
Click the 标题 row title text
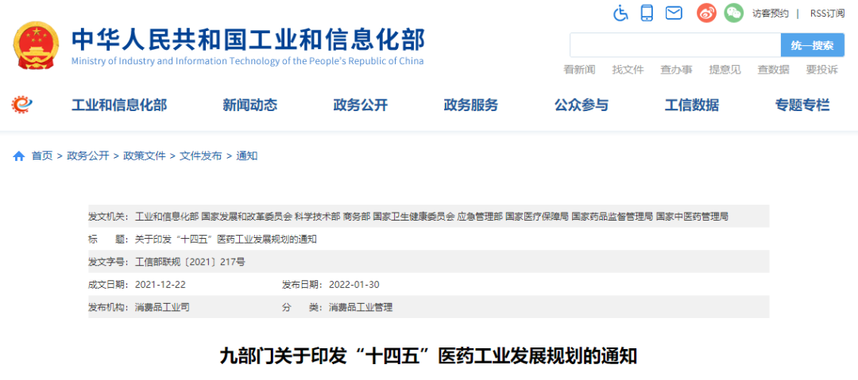point(226,239)
